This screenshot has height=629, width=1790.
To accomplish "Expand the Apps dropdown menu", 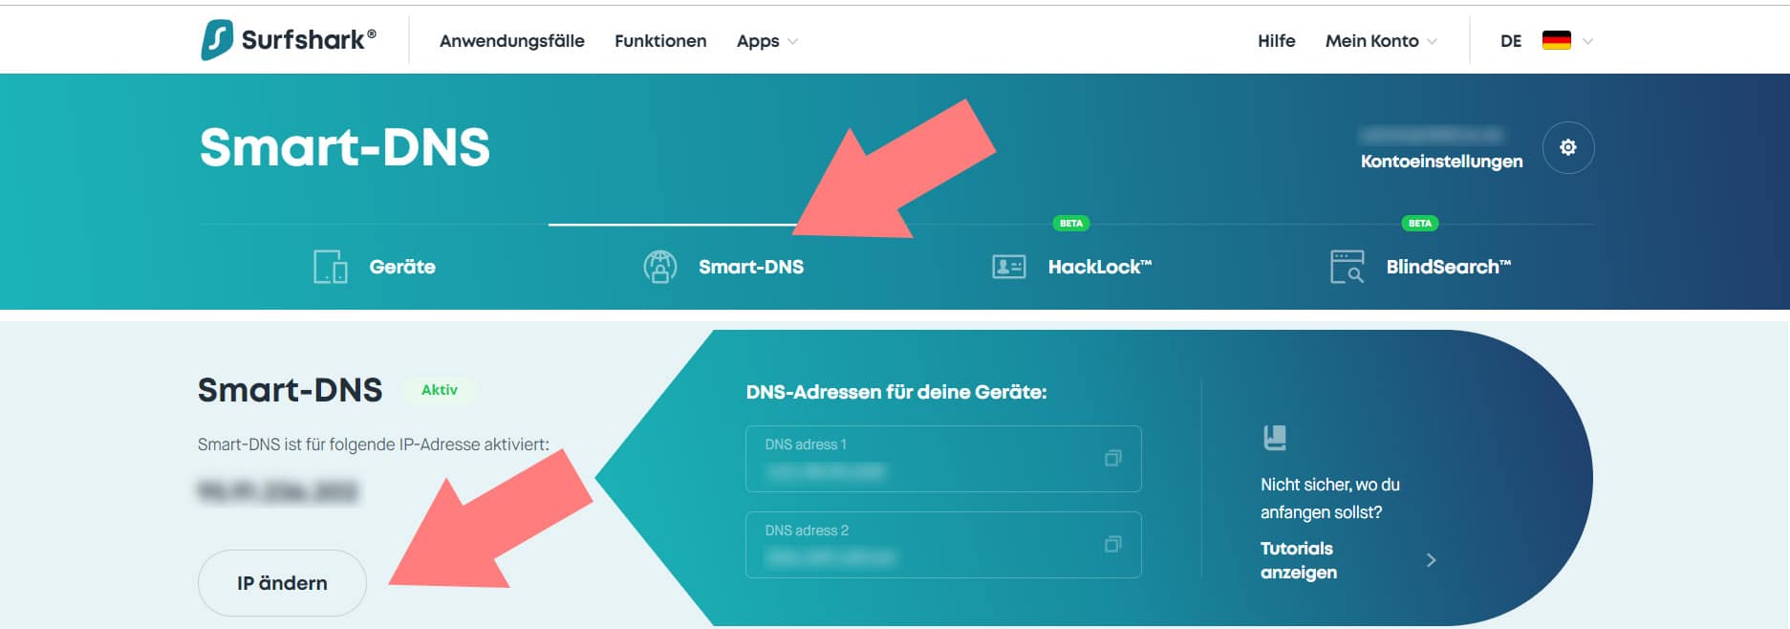I will (x=766, y=41).
